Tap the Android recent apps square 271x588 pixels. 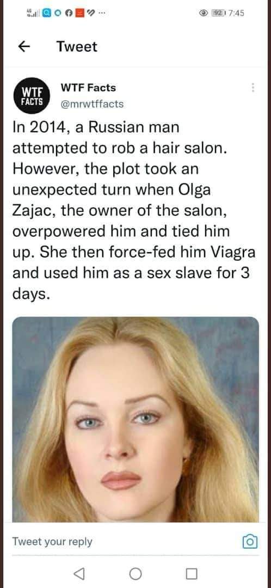tap(192, 573)
